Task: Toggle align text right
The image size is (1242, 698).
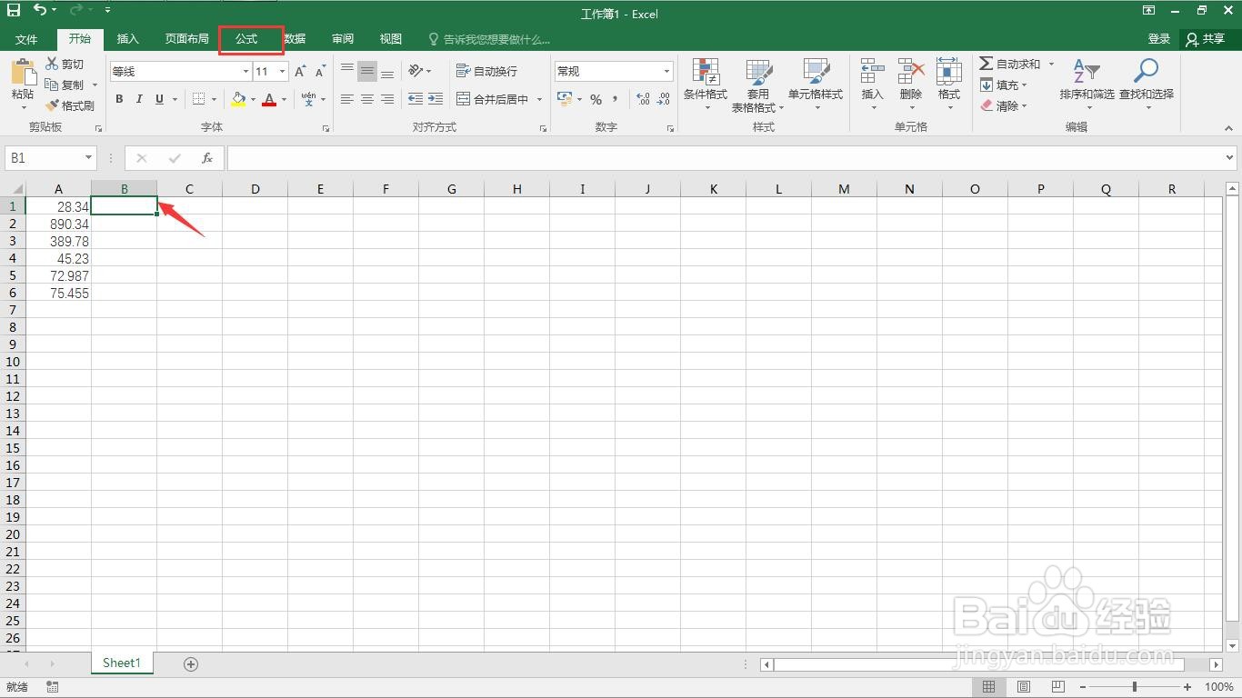Action: point(387,99)
